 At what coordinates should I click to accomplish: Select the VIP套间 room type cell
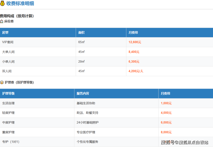8,42
